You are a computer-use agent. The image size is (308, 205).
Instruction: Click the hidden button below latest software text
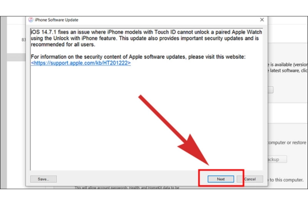271,90
